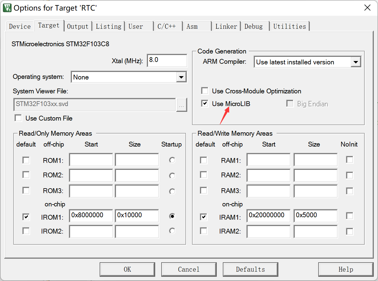
Task: Click the Keil uVision icon in title bar
Action: click(7, 8)
